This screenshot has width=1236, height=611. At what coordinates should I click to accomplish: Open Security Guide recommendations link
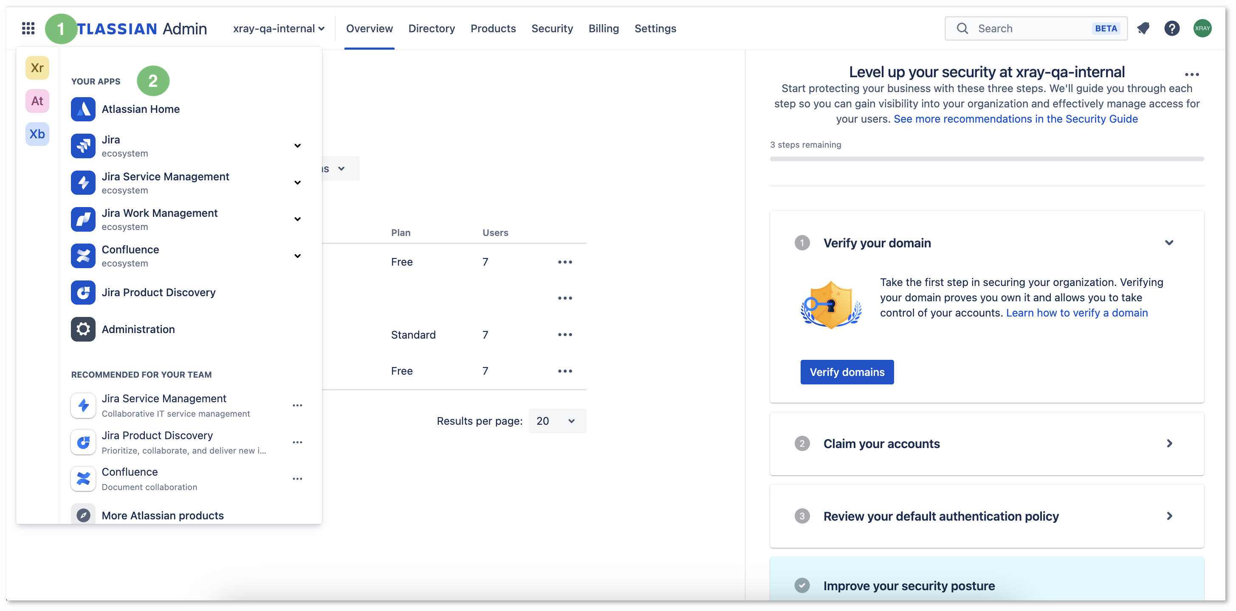(1015, 119)
